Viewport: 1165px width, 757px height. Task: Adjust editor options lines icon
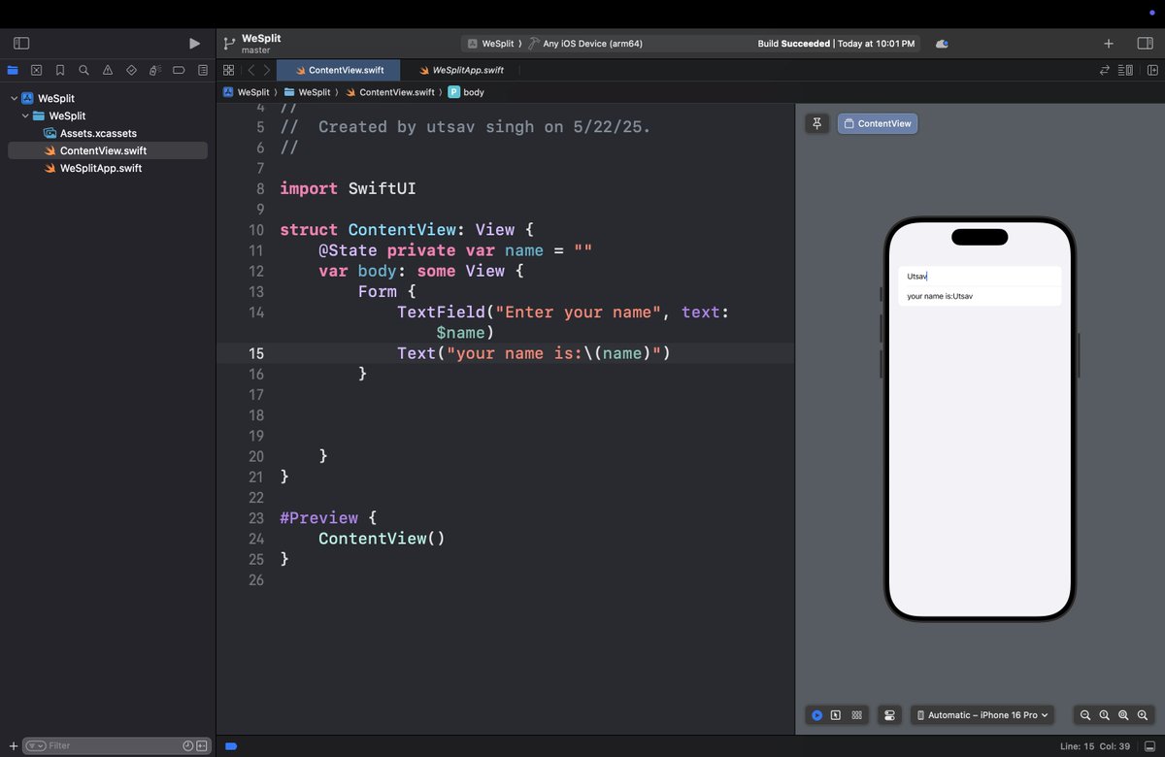pyautogui.click(x=1126, y=70)
